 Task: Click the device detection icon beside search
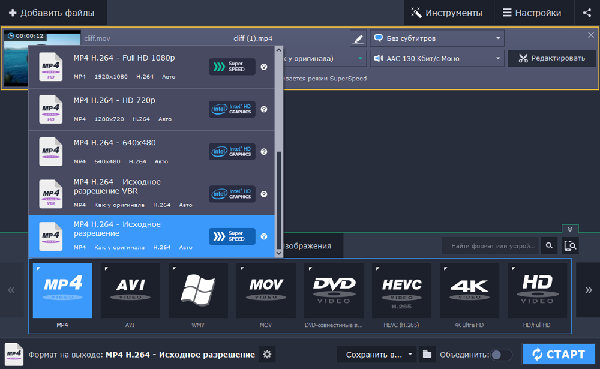570,245
